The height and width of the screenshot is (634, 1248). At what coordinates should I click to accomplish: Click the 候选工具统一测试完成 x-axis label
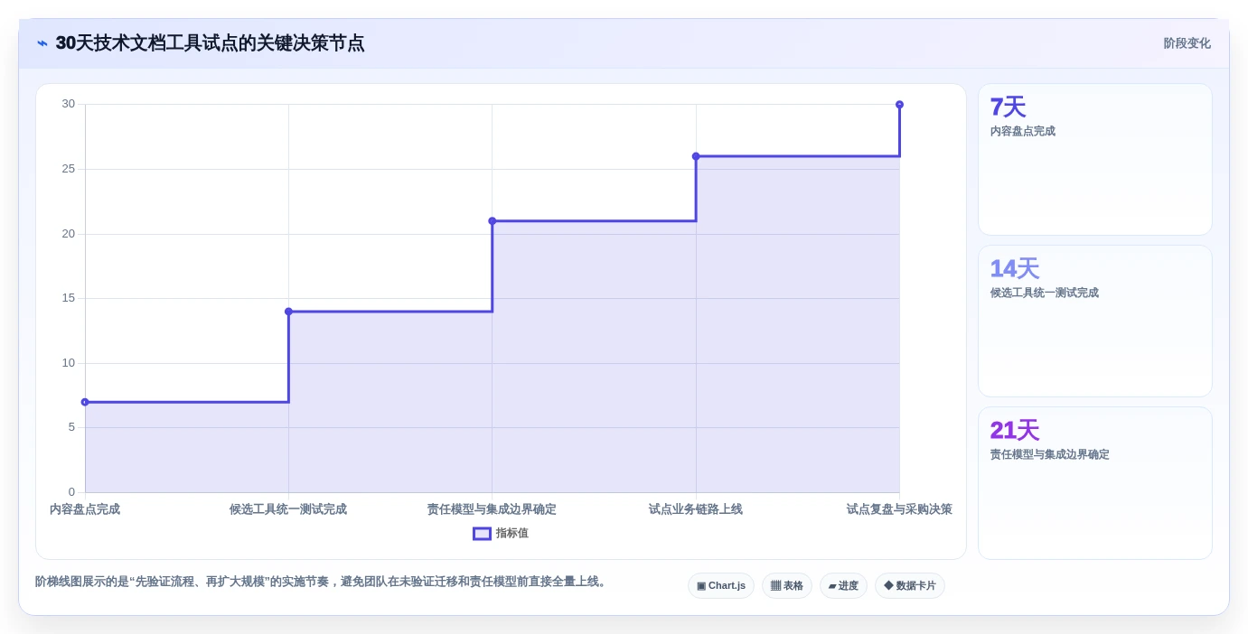pos(288,509)
